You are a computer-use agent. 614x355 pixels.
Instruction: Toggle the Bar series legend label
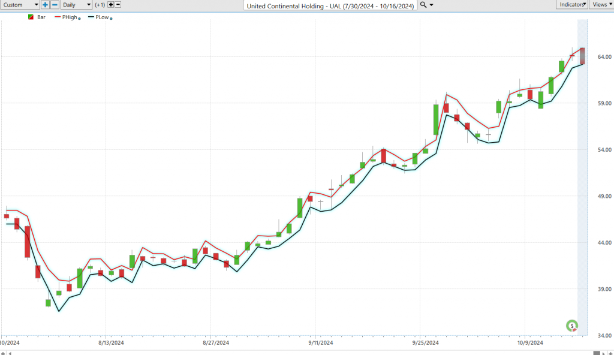(41, 17)
